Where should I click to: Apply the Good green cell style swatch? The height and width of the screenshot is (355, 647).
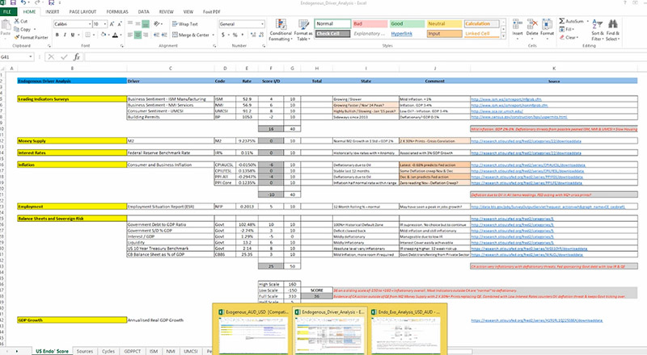coord(407,24)
